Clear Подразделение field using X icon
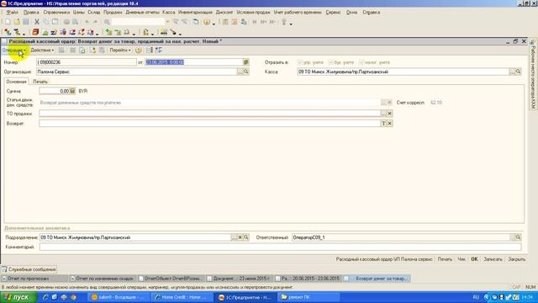 (240, 237)
